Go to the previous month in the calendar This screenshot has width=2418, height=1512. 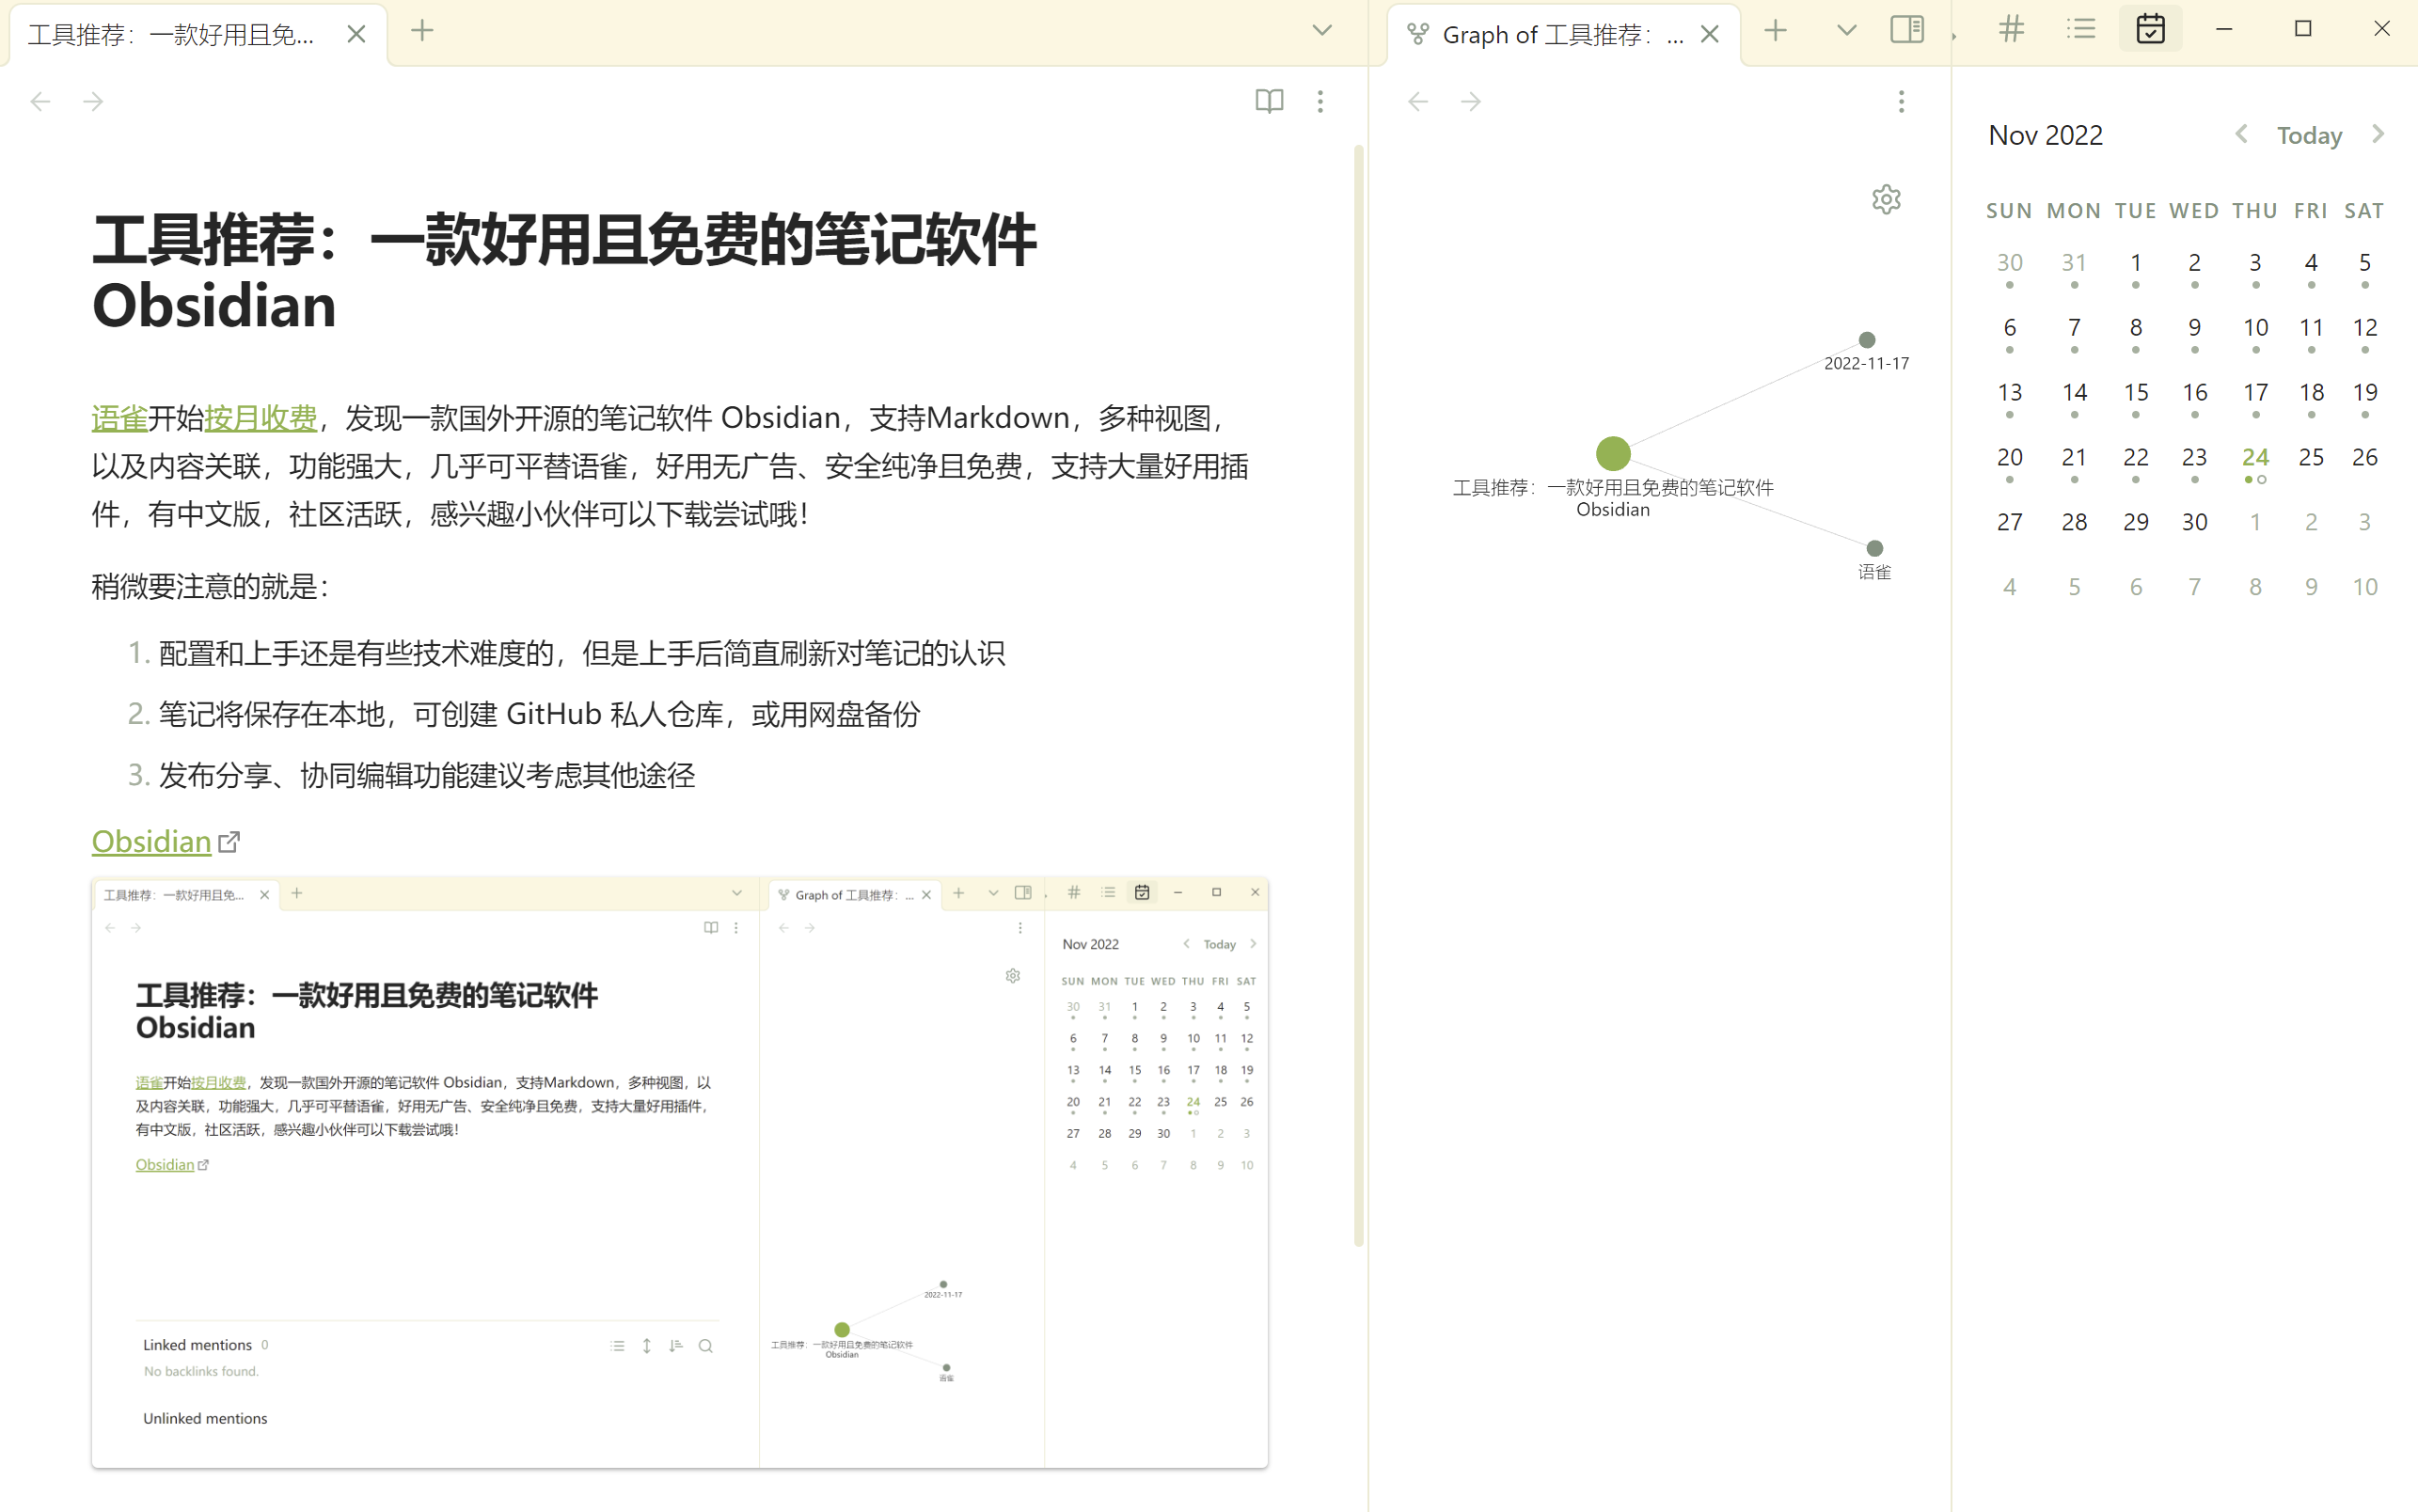pos(2242,134)
